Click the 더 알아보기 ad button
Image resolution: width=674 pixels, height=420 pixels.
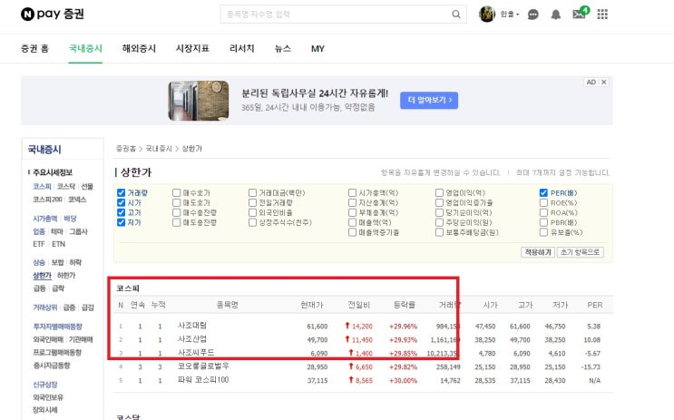429,100
